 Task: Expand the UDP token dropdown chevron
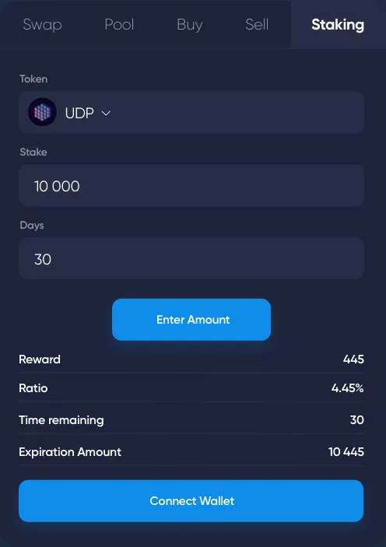[x=106, y=113]
